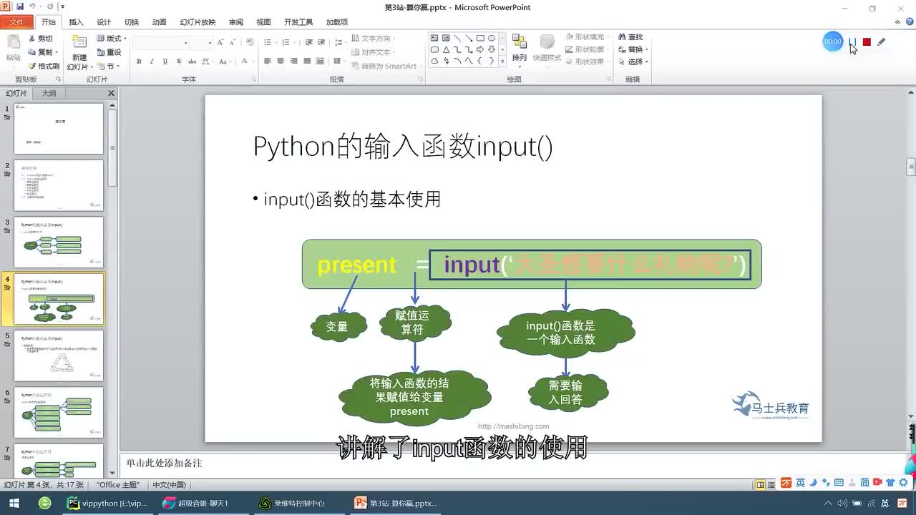Expand the shapes gallery more arrow
Image resolution: width=916 pixels, height=515 pixels.
pos(502,62)
